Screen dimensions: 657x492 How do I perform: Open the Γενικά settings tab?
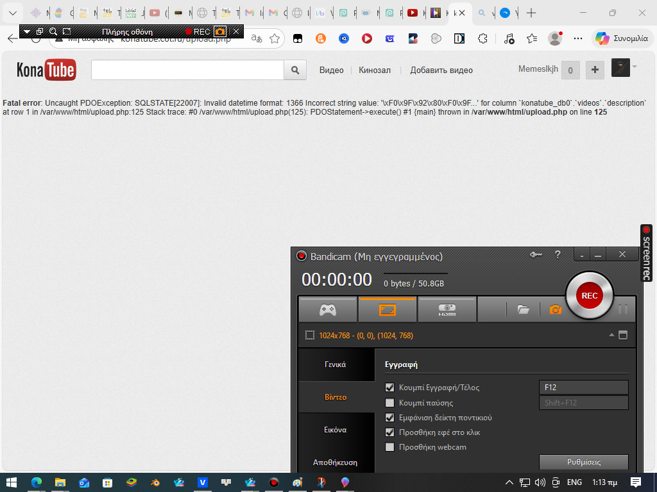tap(336, 365)
